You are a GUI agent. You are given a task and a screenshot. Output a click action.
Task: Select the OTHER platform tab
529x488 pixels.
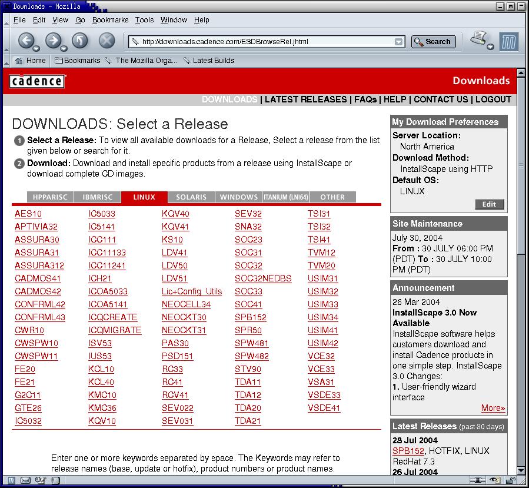point(332,197)
